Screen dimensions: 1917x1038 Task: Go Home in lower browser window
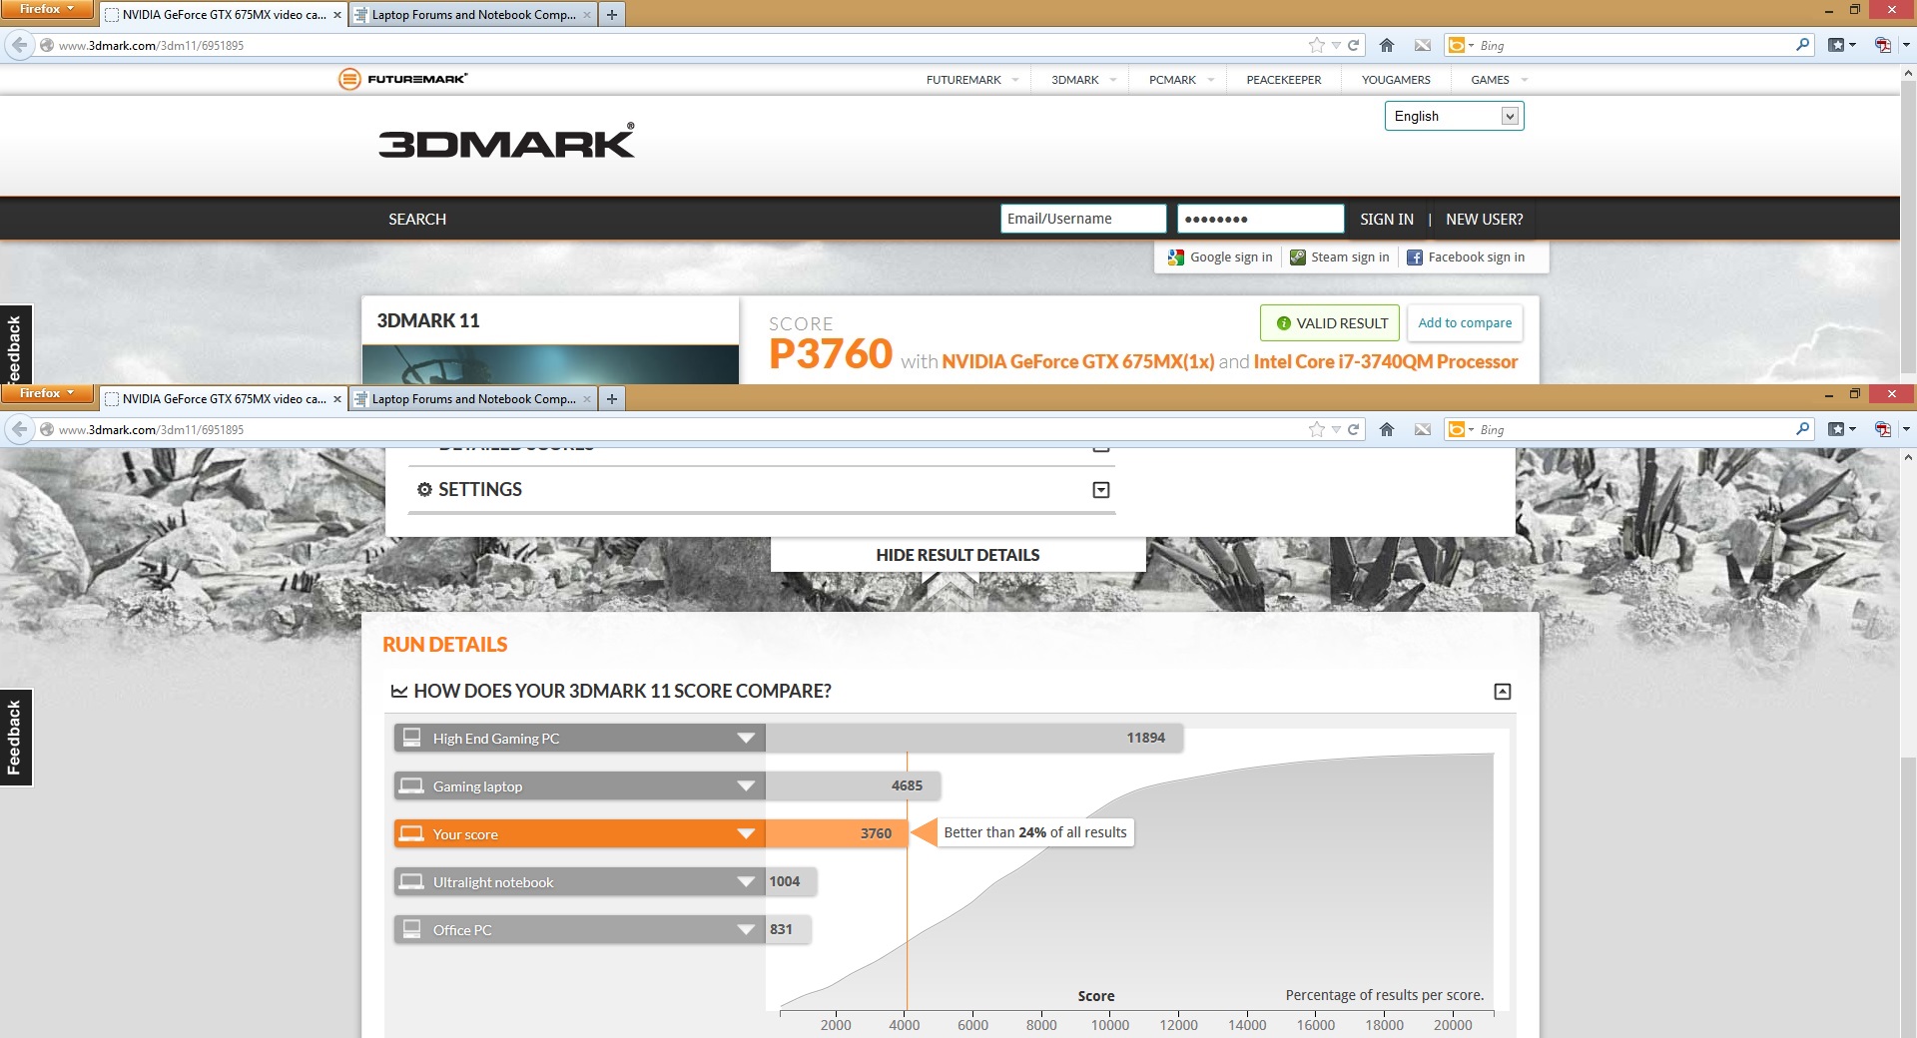(x=1387, y=429)
